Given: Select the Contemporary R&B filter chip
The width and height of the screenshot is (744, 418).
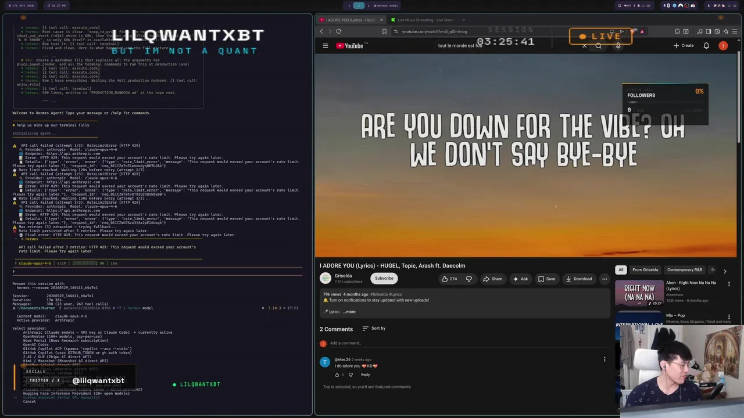Looking at the screenshot, I should [685, 270].
